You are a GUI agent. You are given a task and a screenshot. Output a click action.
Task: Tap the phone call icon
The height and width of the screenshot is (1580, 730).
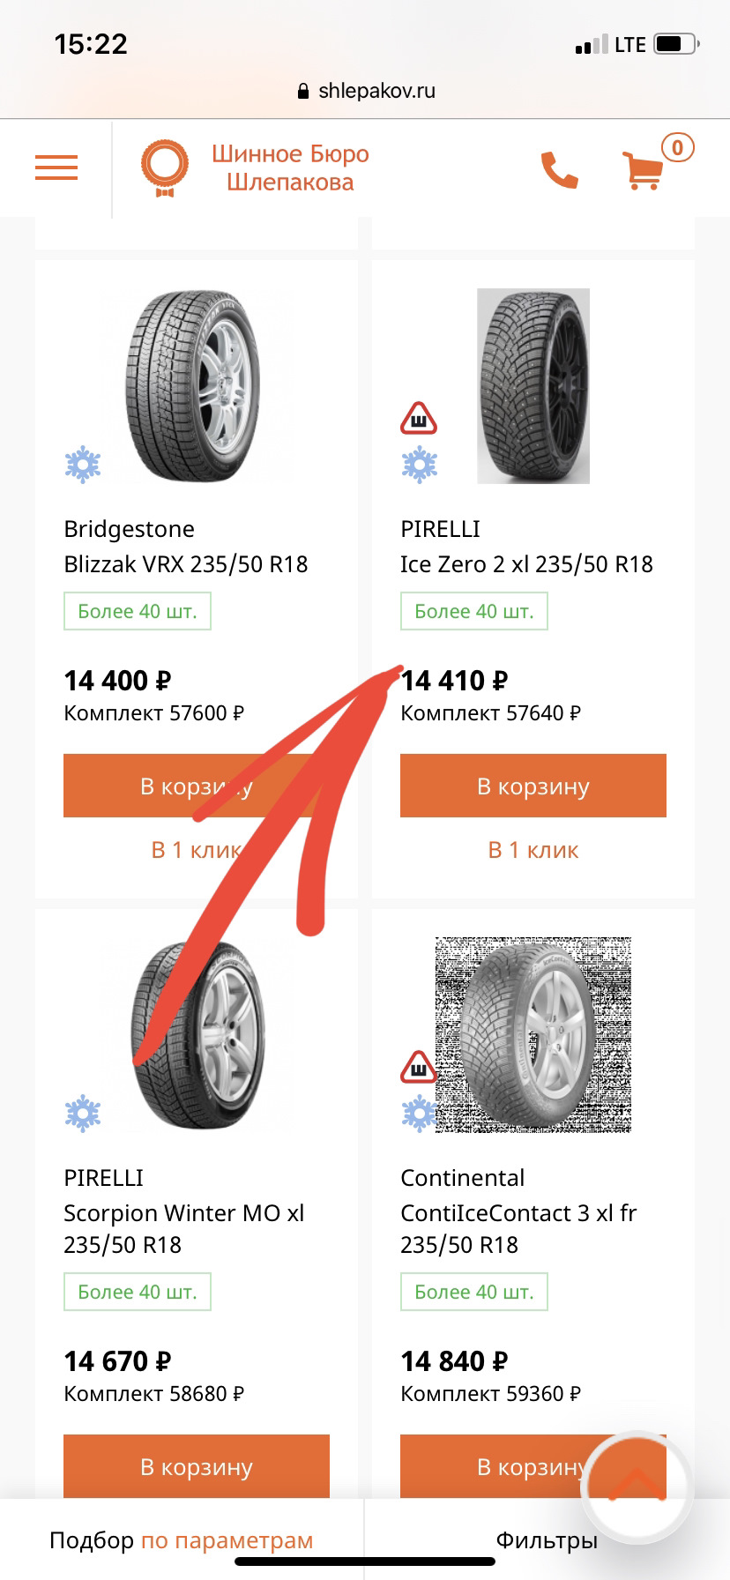[559, 169]
